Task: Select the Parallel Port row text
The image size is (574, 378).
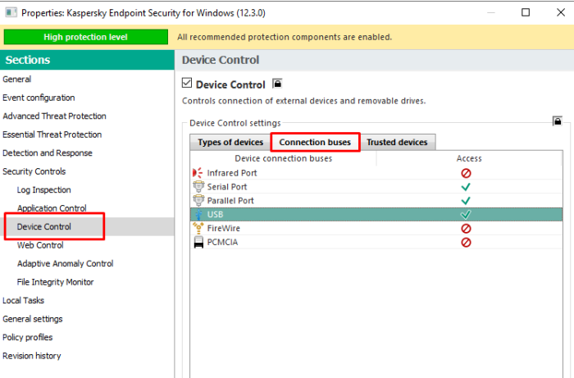Action: pyautogui.click(x=230, y=201)
